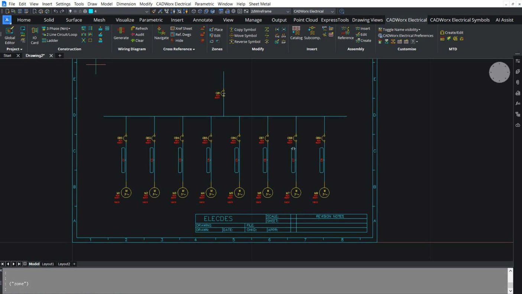Viewport: 522px width, 294px height.
Task: Open the 2dWireframe visual style dropdown
Action: 270,12
